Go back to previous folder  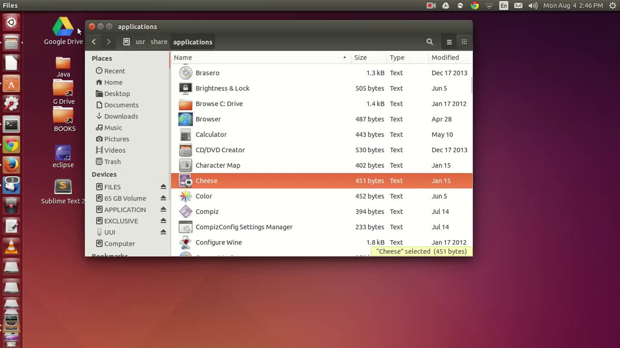(x=94, y=42)
